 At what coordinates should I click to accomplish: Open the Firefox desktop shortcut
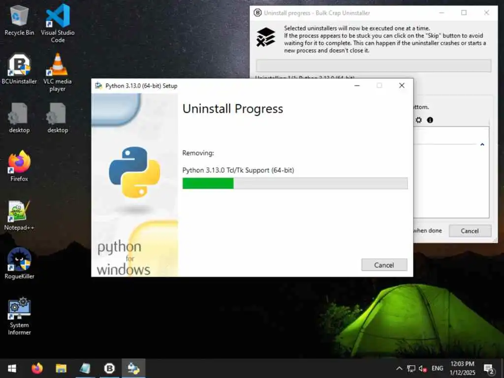(19, 166)
